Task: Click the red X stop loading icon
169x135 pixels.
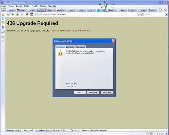Action: coord(27,14)
